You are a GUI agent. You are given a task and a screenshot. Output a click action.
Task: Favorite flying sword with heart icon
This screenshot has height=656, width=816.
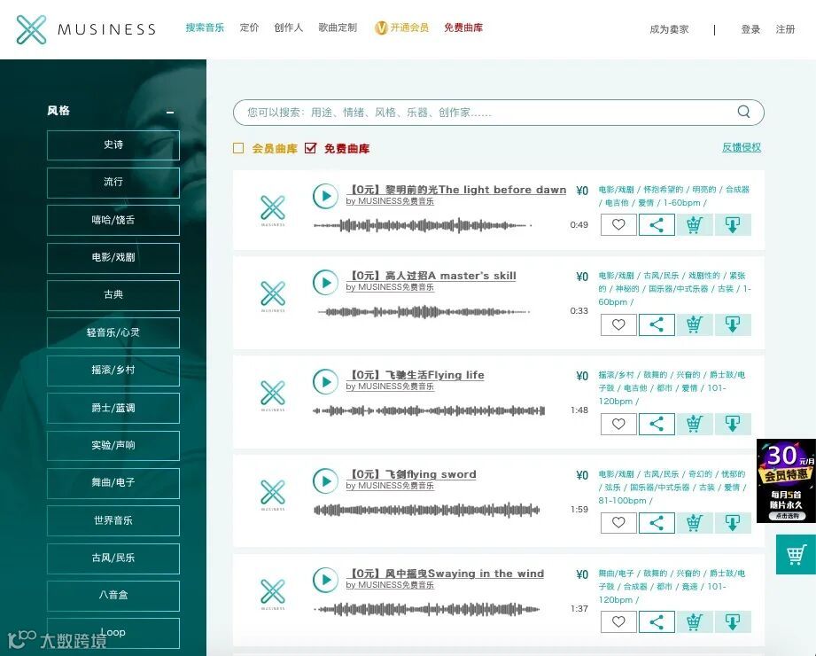pos(618,523)
